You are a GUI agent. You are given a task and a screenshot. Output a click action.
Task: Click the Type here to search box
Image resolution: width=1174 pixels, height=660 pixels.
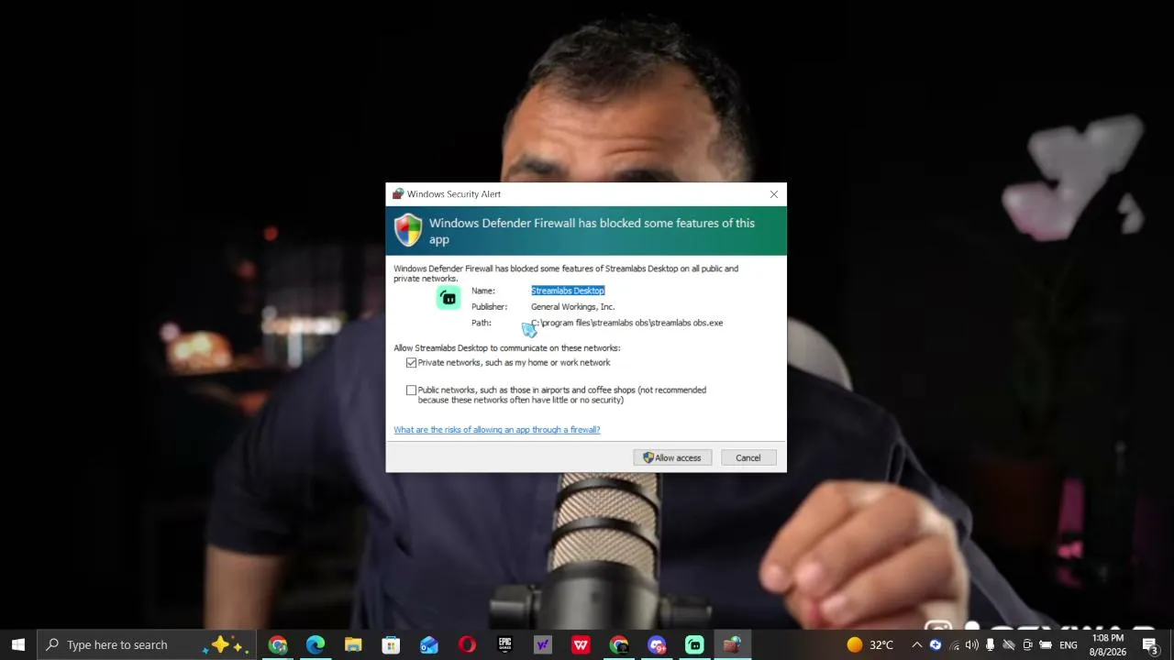(x=146, y=644)
